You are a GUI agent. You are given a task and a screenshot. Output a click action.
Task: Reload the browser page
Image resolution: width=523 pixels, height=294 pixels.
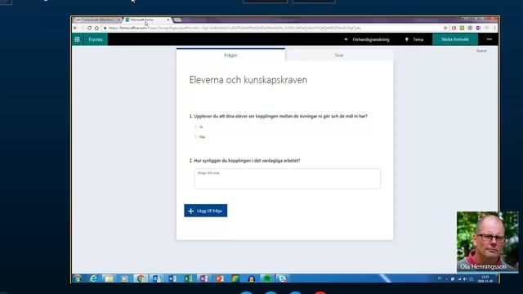pyautogui.click(x=89, y=28)
